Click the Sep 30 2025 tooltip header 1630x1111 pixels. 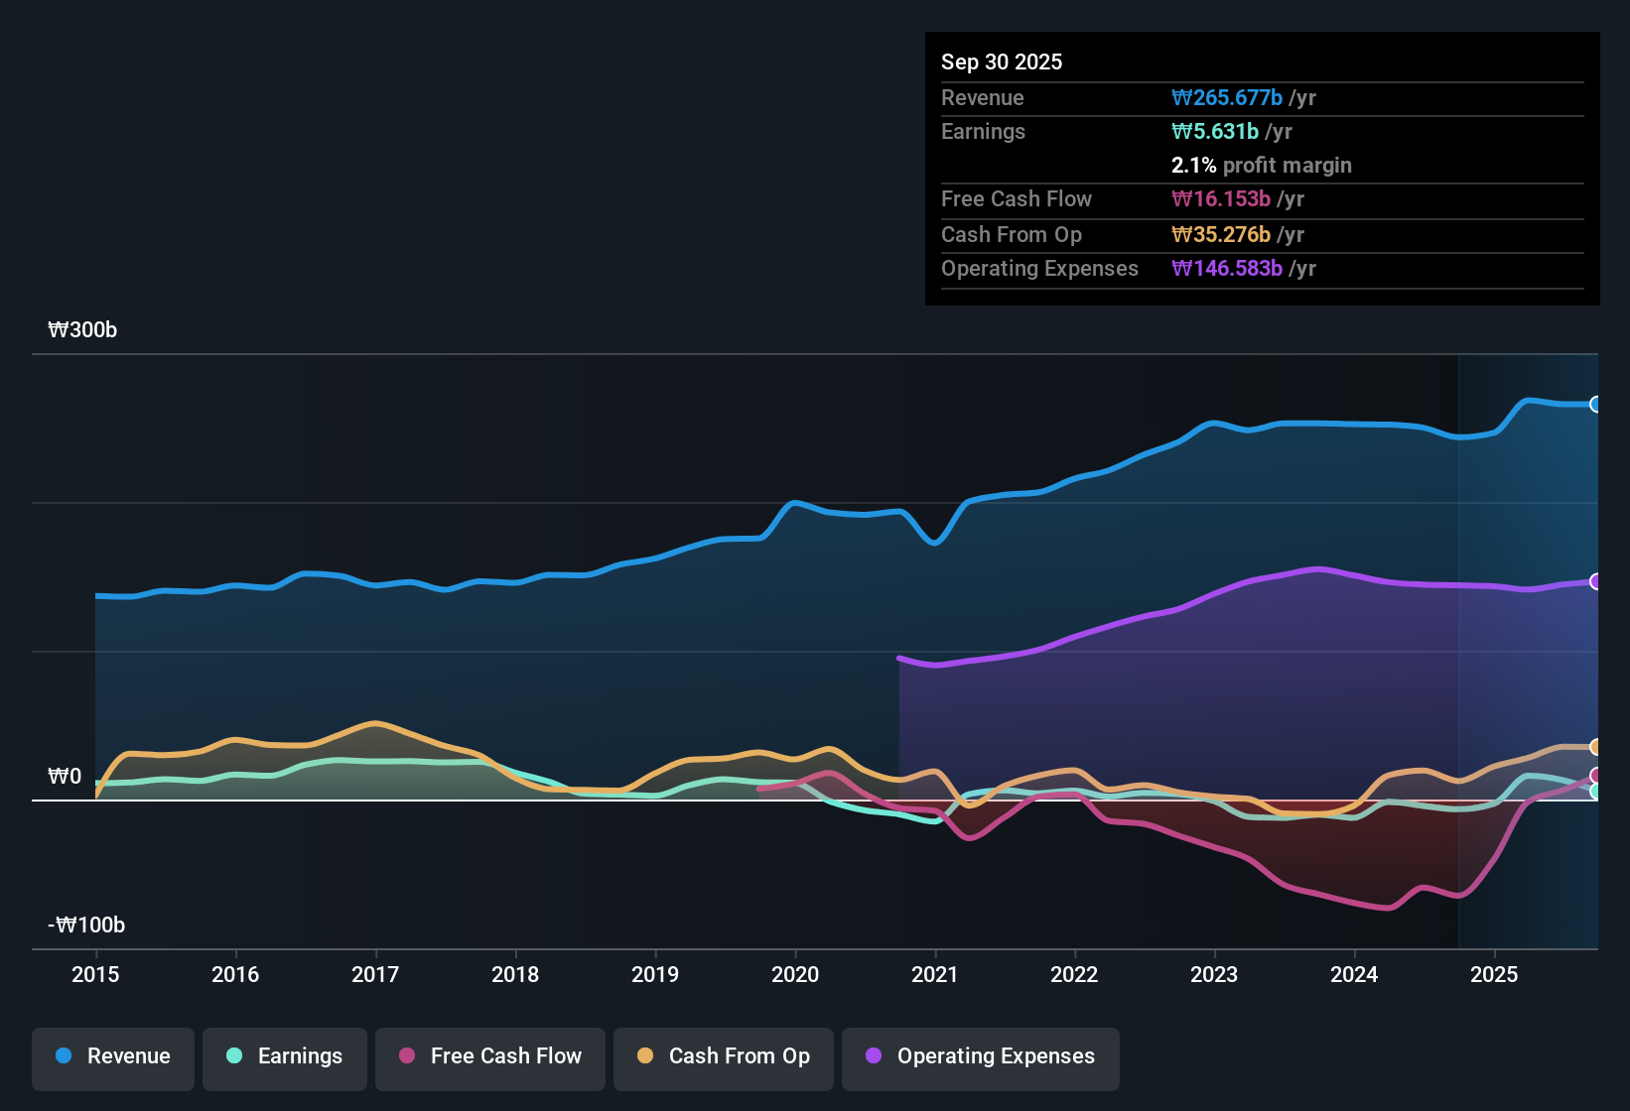pyautogui.click(x=1002, y=62)
